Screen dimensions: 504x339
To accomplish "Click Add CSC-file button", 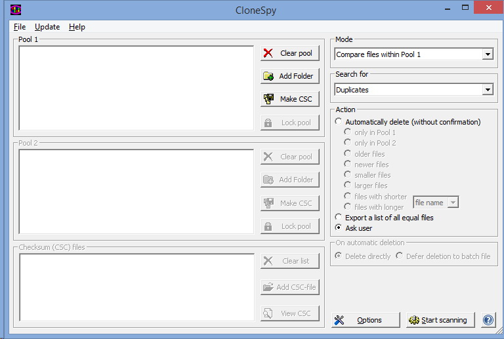I will click(290, 287).
